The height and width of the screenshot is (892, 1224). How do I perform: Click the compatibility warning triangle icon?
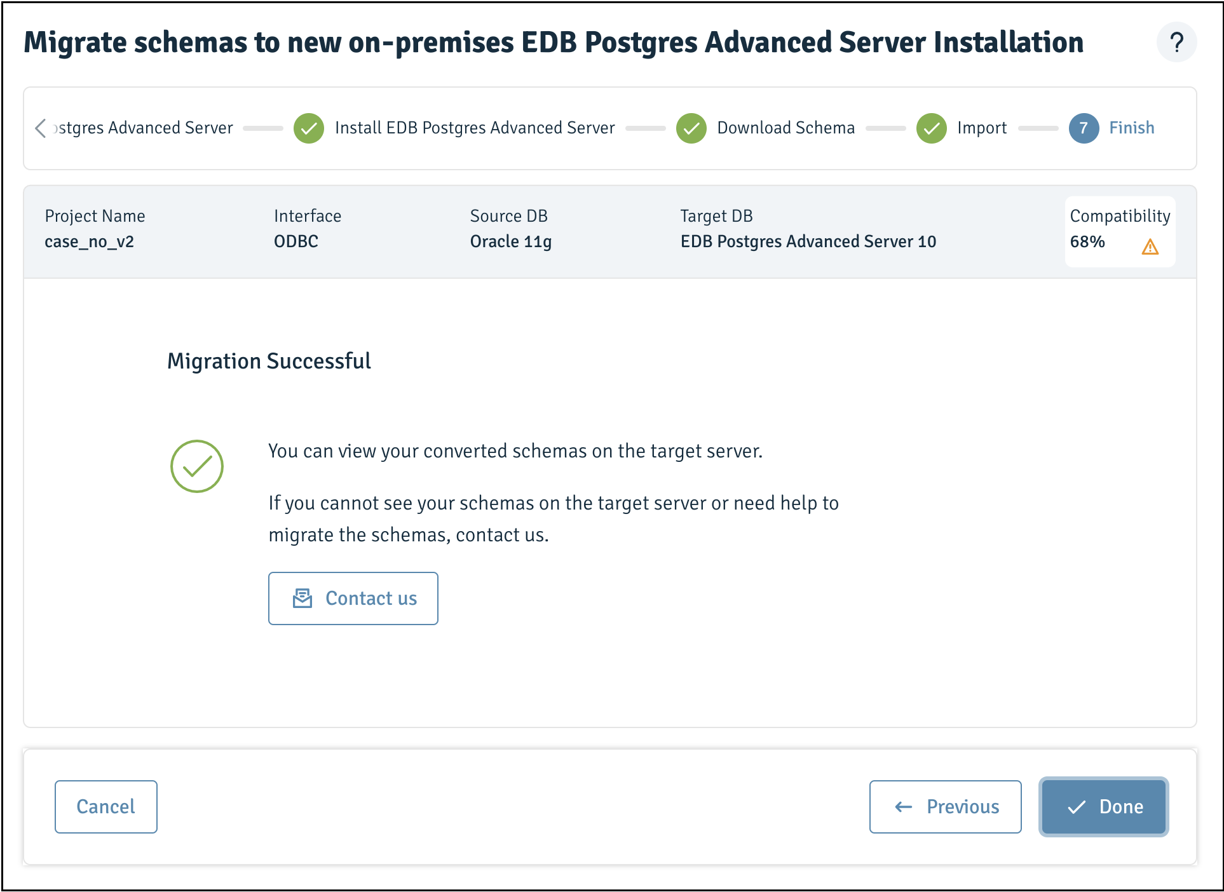[x=1150, y=247]
